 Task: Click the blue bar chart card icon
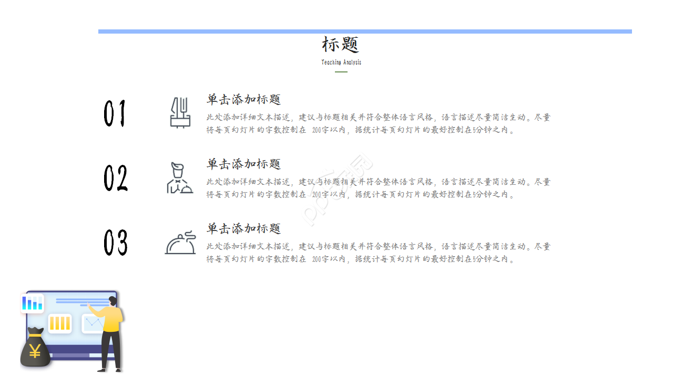click(x=32, y=303)
